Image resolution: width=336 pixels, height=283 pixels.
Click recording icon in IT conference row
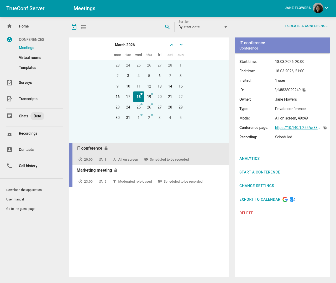pos(146,159)
